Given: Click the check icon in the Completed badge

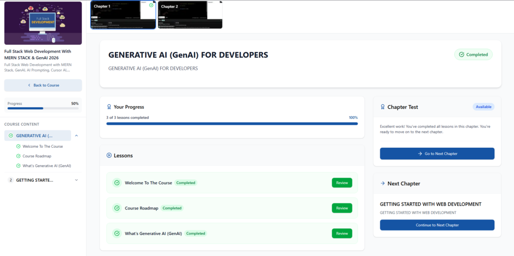Looking at the screenshot, I should [462, 55].
